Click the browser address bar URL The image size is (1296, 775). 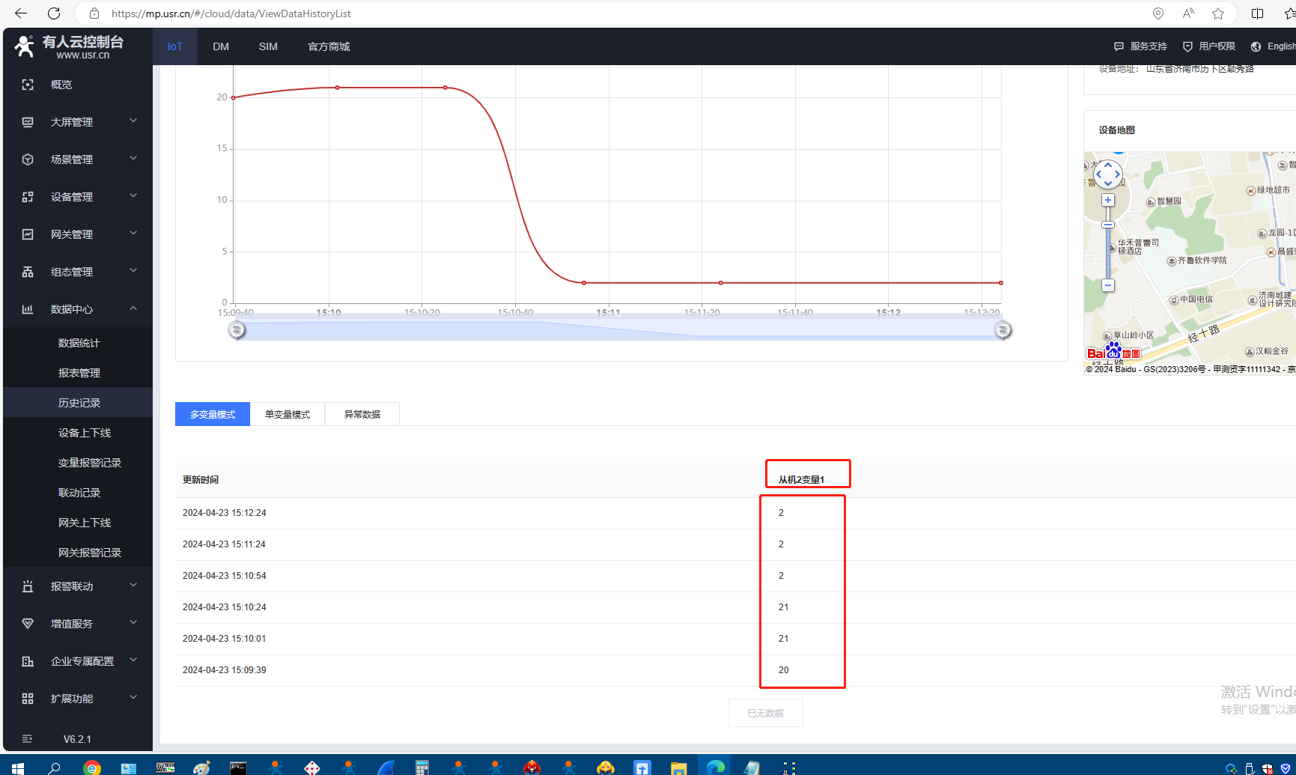(231, 13)
